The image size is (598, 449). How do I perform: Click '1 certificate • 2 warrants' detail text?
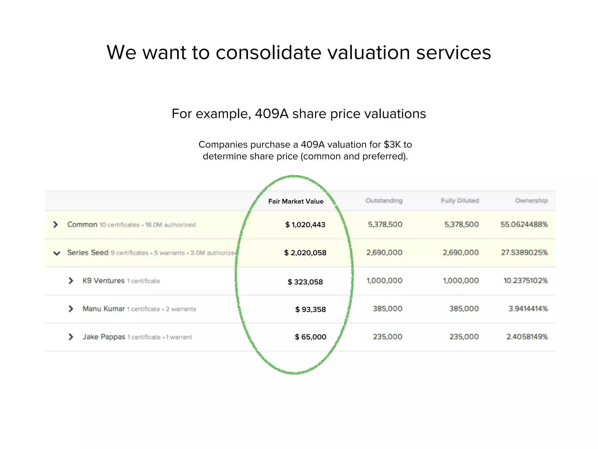pos(161,309)
